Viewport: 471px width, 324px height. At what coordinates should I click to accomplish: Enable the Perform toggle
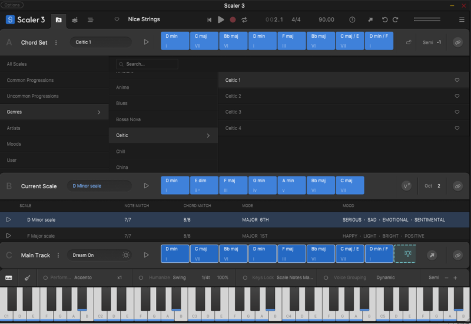pos(45,278)
